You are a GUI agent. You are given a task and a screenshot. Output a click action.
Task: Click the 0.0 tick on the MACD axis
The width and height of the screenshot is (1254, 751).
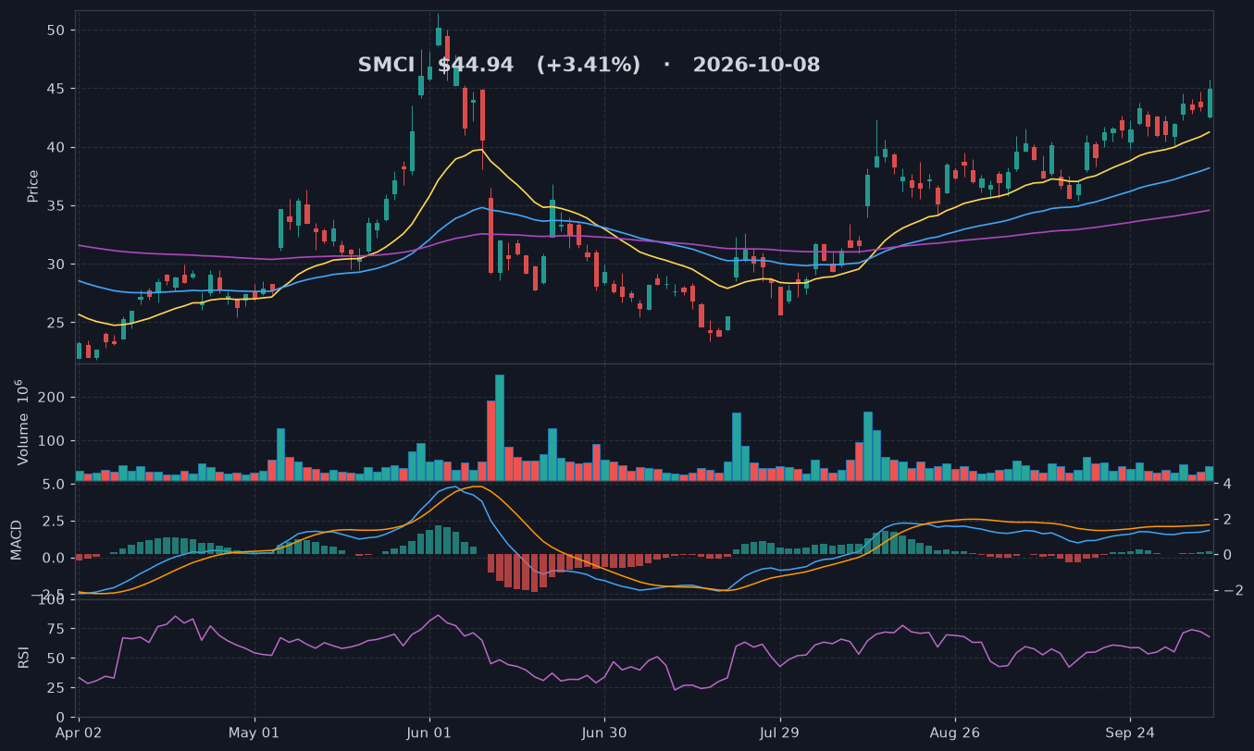(x=56, y=558)
